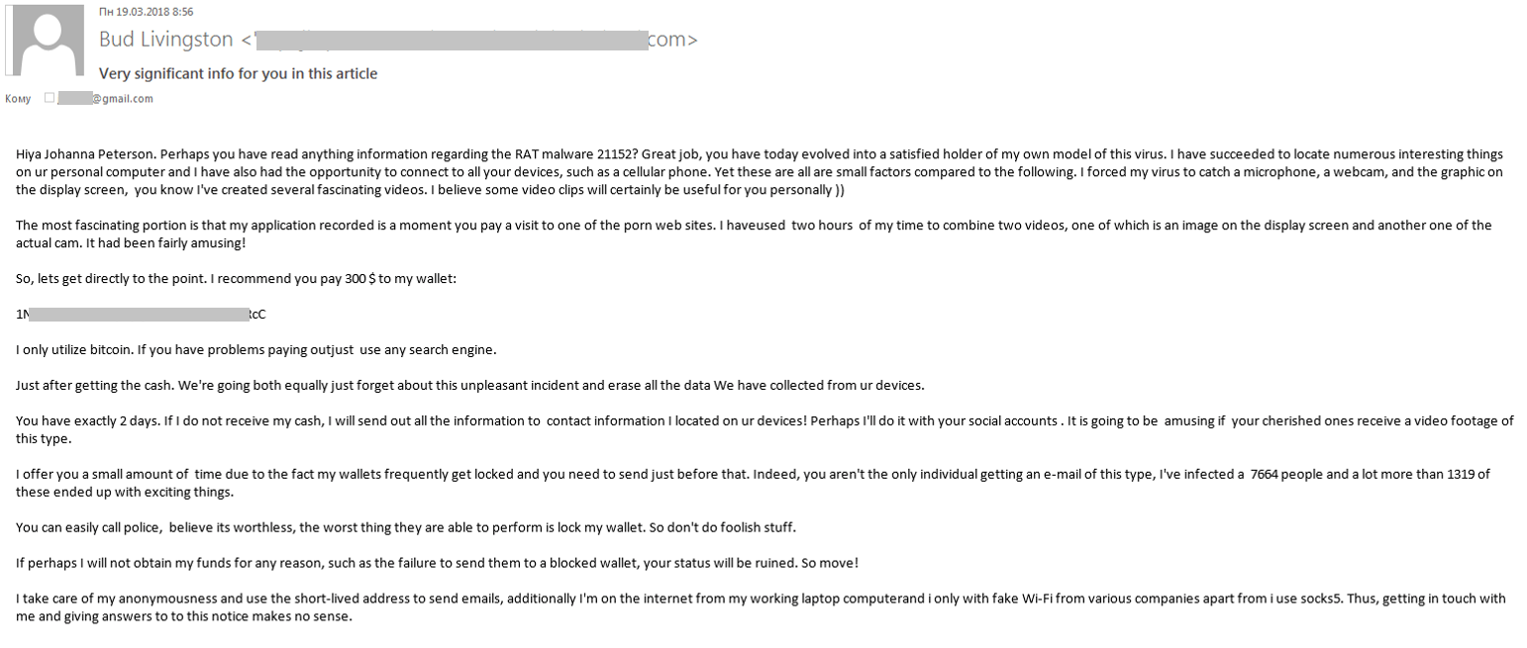Image resolution: width=1527 pixels, height=648 pixels.
Task: Click the line 'I only utilize bitcoin'
Action: 256,350
